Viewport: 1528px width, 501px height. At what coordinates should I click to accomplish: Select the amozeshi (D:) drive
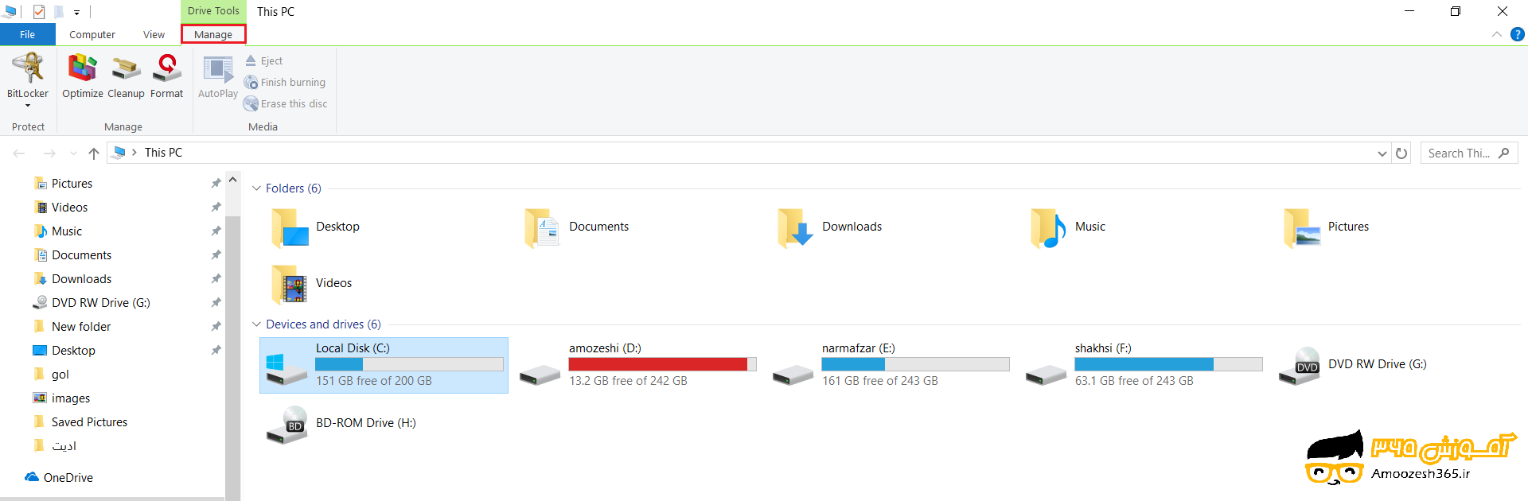coord(637,365)
